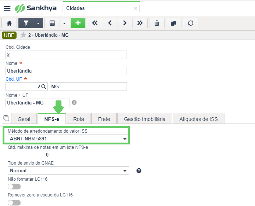Go to the home screen icon
Screen dimensions: 255x206
[9, 23]
